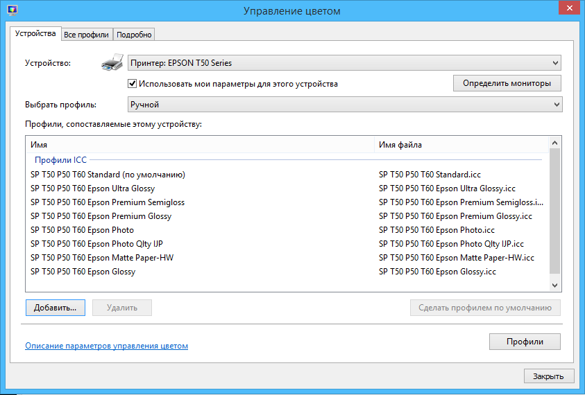Click the profile list scroll down arrow
Viewport: 585px width, 395px height.
coord(554,286)
